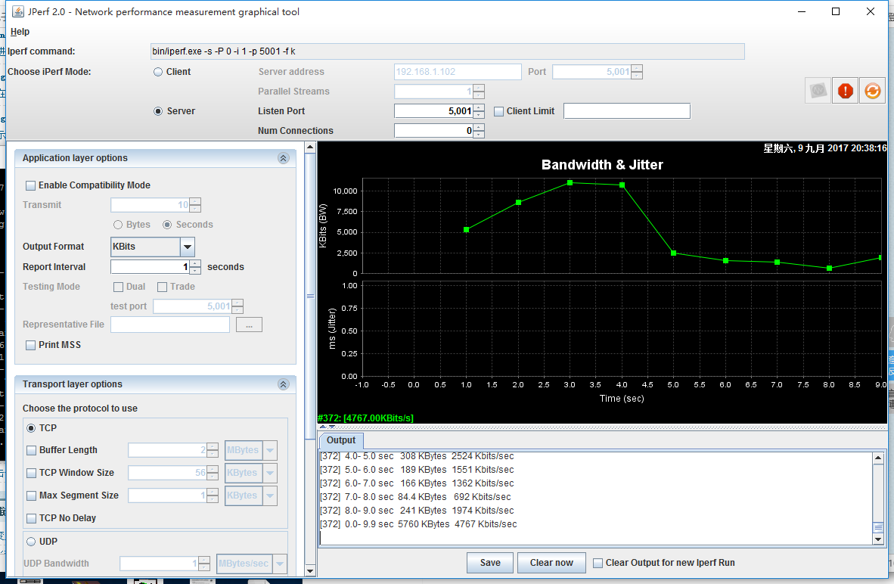894x584 pixels.
Task: Click the Num Connections up arrow
Action: [479, 127]
